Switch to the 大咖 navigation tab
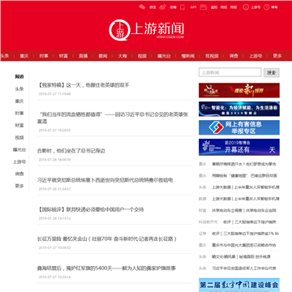Screen dimensions: 292x292 122,56
